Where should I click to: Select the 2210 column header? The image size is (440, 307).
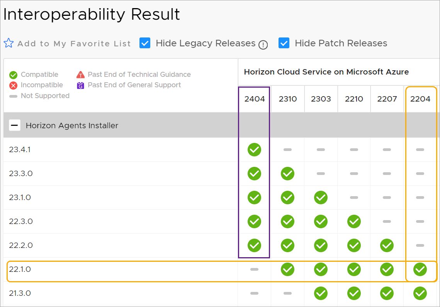coord(354,99)
